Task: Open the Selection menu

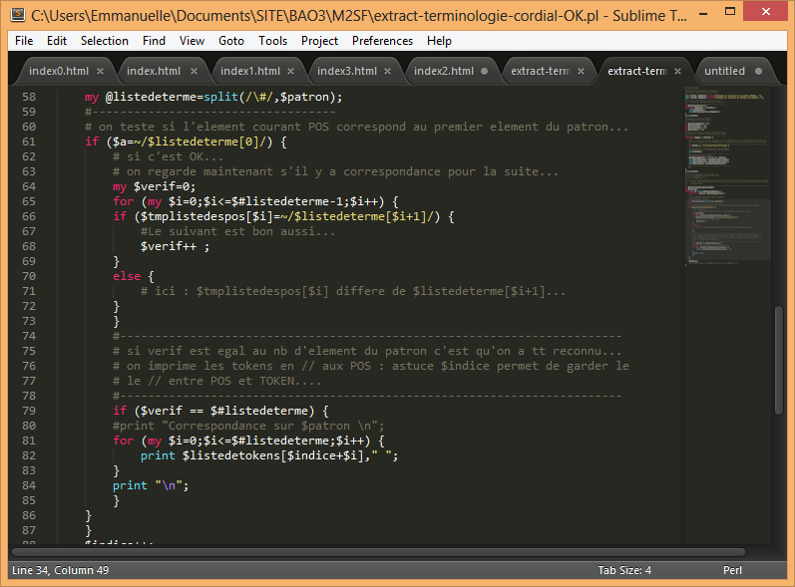Action: [105, 41]
